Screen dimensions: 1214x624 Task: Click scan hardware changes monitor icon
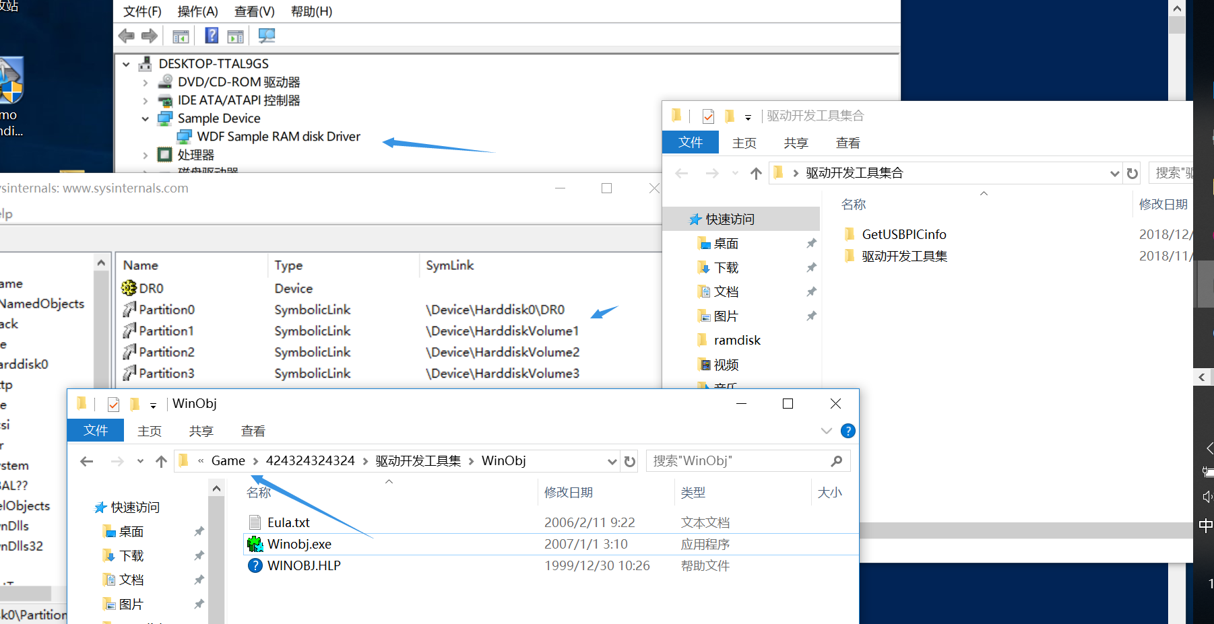click(x=267, y=36)
